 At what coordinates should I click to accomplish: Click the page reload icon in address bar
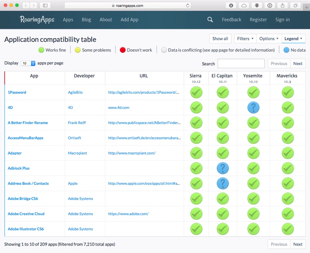(188, 5)
